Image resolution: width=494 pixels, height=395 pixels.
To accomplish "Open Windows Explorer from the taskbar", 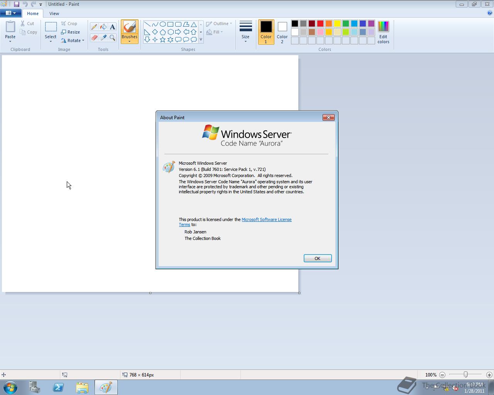I will coord(82,387).
